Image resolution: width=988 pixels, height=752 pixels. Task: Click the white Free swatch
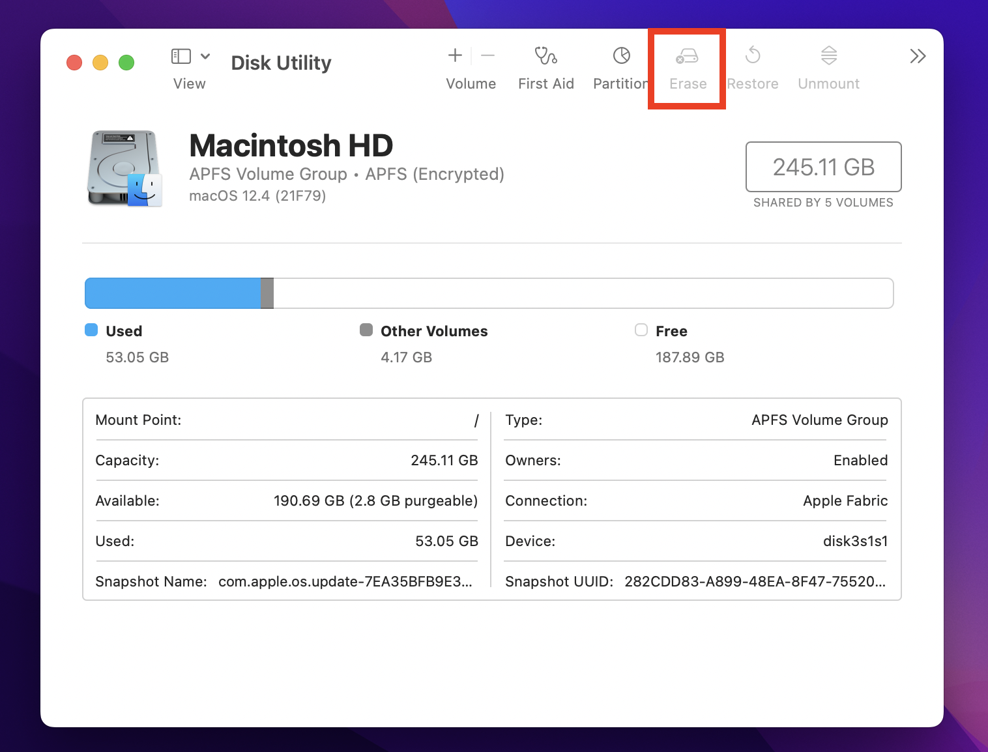point(641,330)
